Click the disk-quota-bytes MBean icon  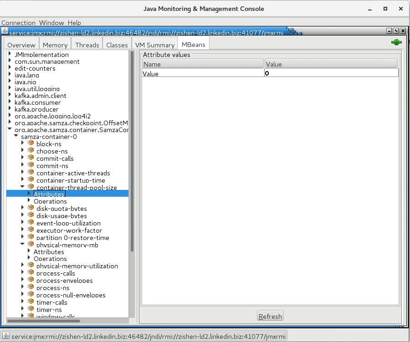tap(31, 208)
